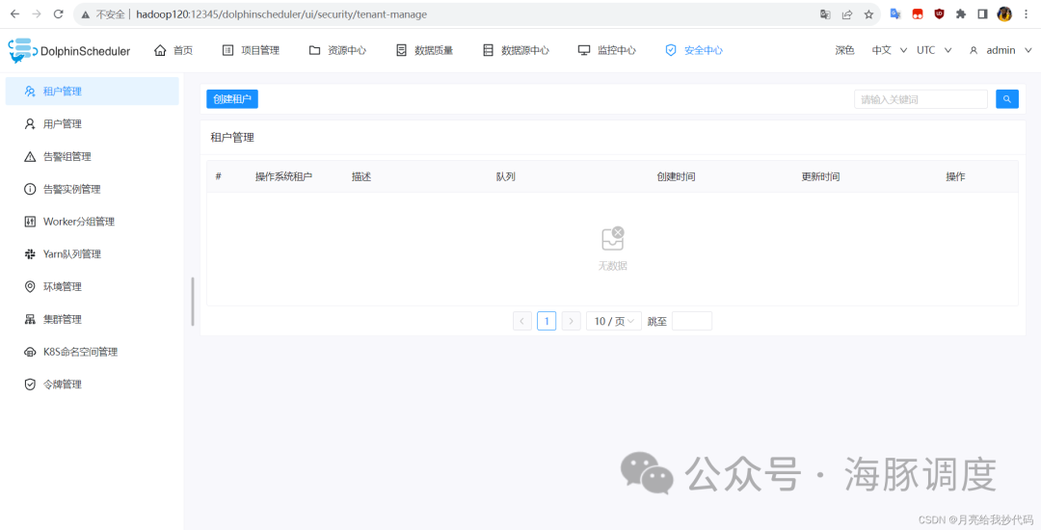Focus the 跳至 page jump field

[692, 321]
